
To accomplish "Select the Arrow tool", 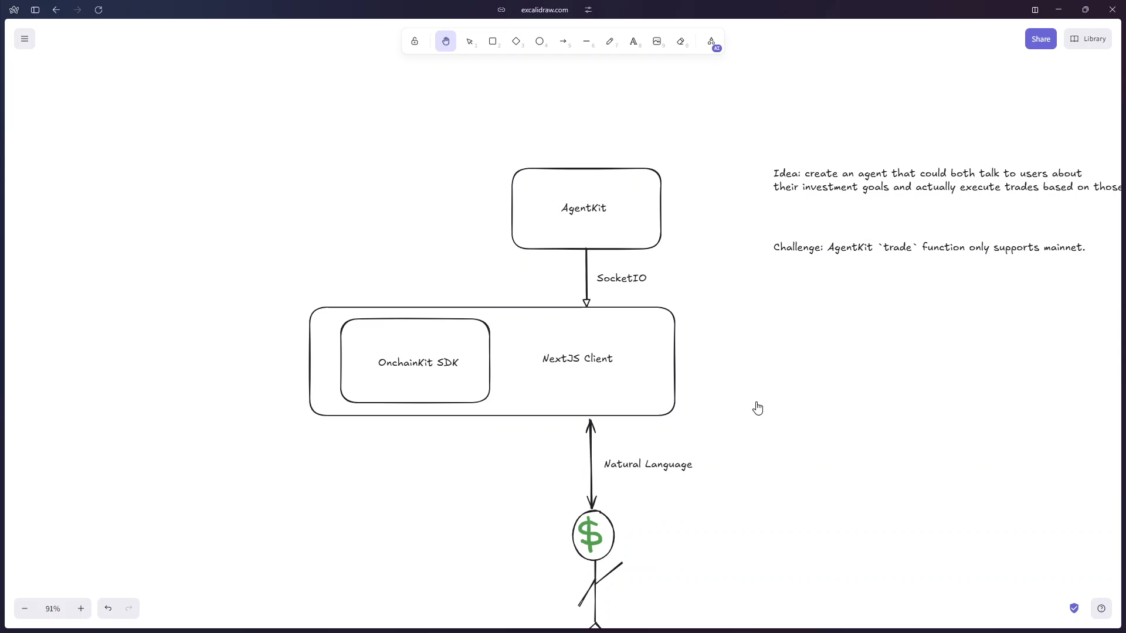I will click(563, 41).
